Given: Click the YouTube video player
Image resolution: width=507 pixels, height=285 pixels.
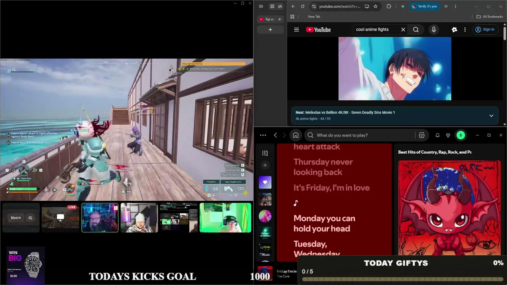Looking at the screenshot, I should [x=395, y=68].
